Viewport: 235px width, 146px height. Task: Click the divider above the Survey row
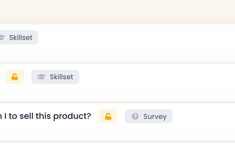[117, 102]
